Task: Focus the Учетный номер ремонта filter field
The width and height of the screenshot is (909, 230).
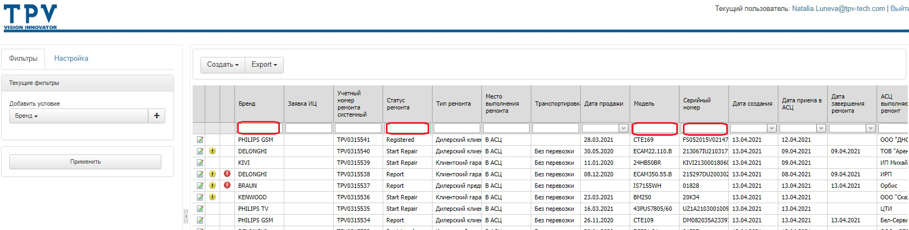Action: pyautogui.click(x=358, y=128)
